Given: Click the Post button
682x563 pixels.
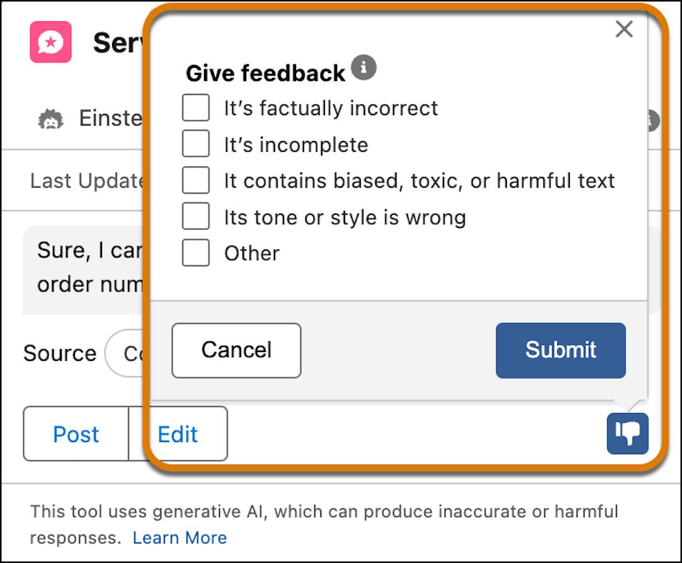Looking at the screenshot, I should point(76,434).
